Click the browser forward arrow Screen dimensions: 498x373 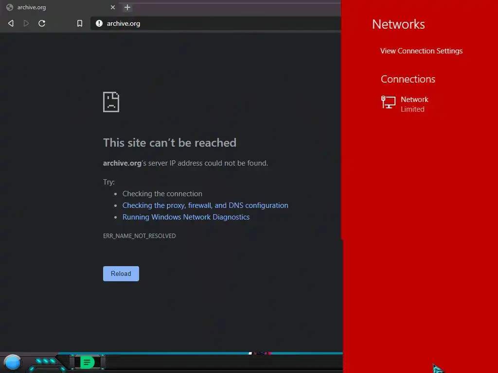click(26, 23)
